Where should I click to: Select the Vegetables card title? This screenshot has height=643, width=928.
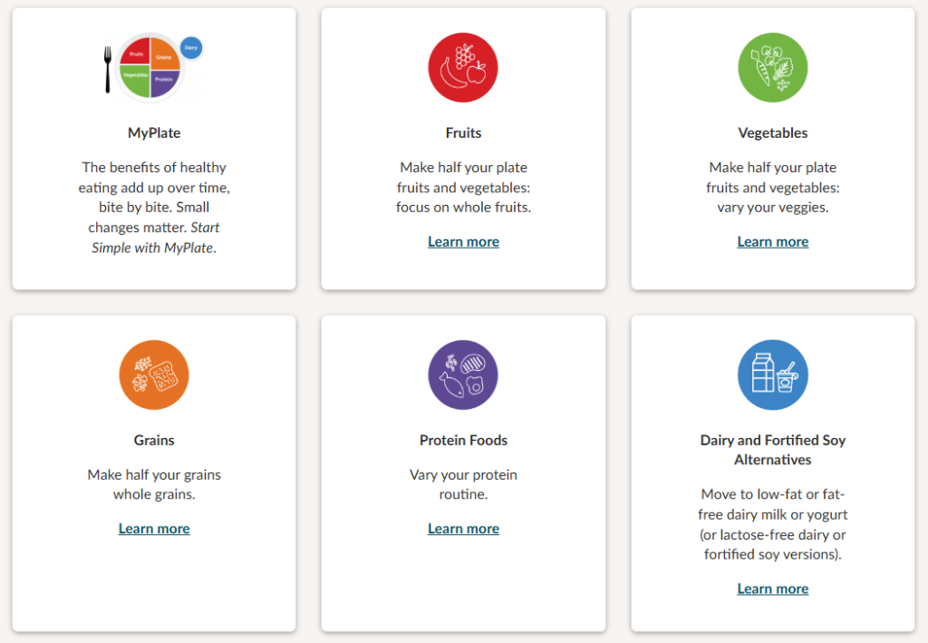point(773,132)
